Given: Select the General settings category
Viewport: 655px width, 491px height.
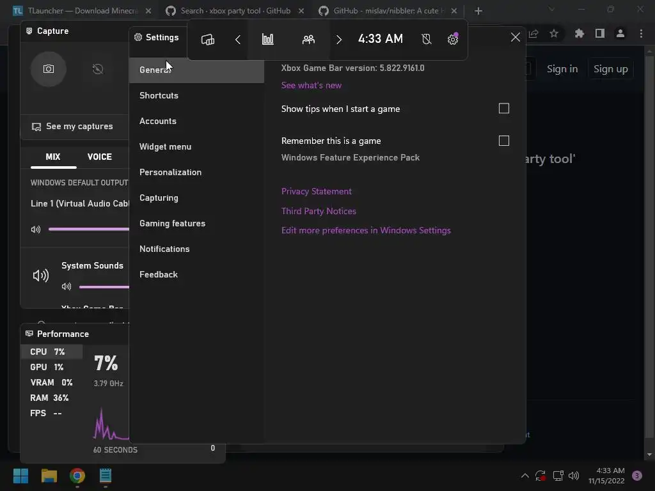Looking at the screenshot, I should coord(197,70).
